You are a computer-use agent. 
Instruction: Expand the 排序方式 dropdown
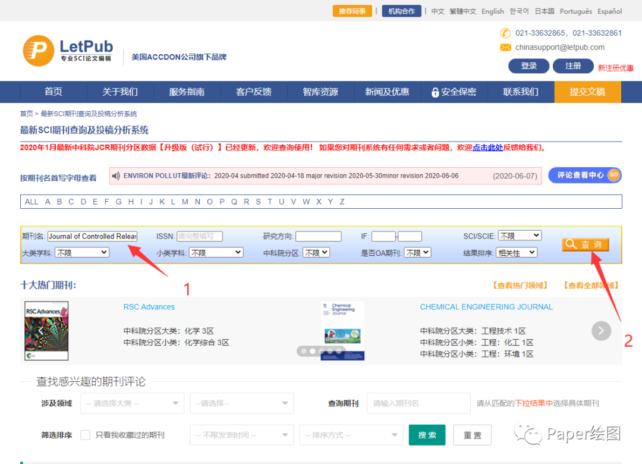click(x=351, y=435)
